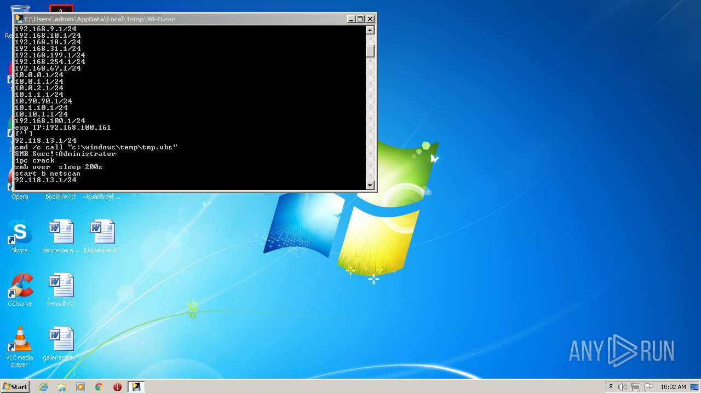Image resolution: width=701 pixels, height=394 pixels.
Task: Show hidden tray icons arrow
Action: pyautogui.click(x=611, y=387)
